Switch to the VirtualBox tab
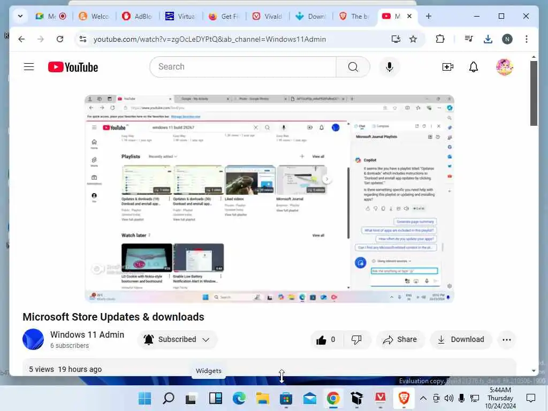 (x=180, y=16)
